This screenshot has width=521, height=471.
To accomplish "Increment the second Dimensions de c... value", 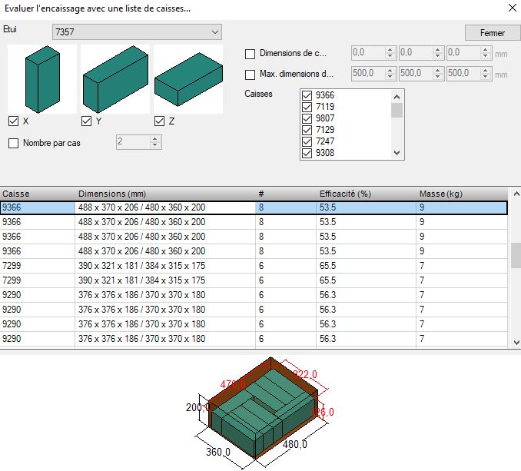I will (x=437, y=49).
